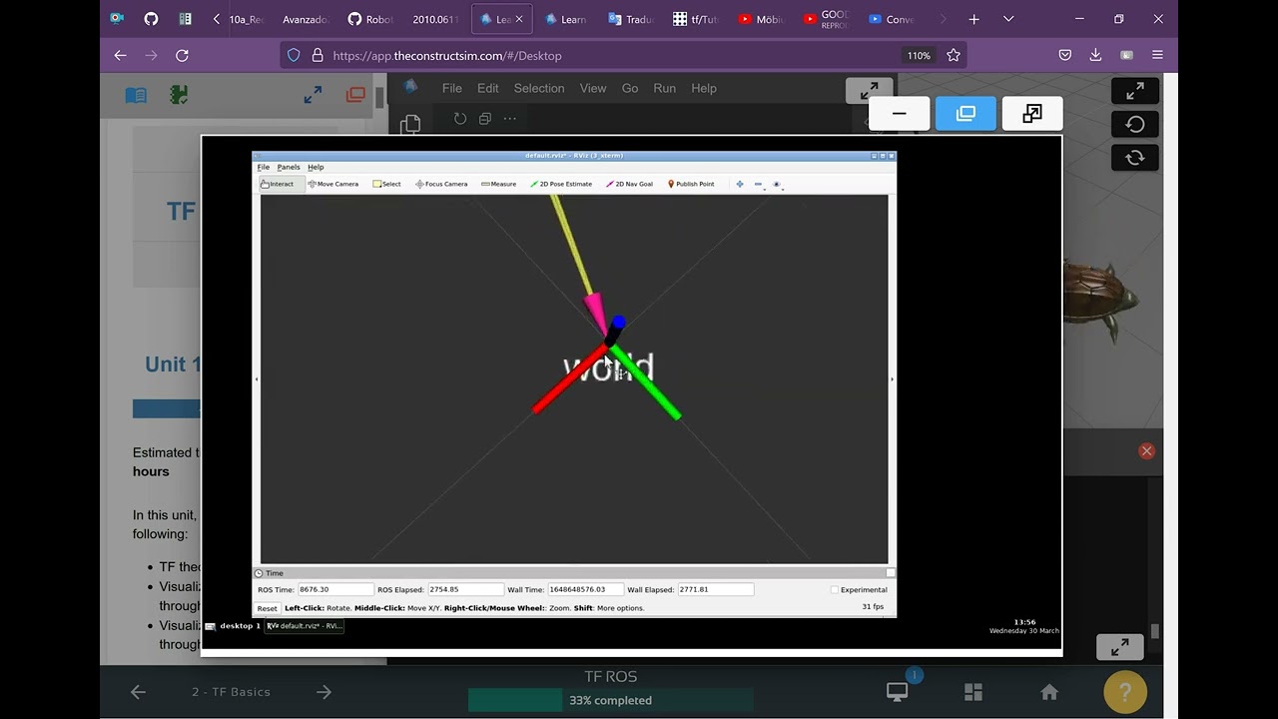
Task: Open the IDE Run menu
Action: [664, 88]
